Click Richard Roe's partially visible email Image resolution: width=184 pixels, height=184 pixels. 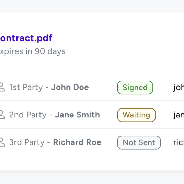pyautogui.click(x=179, y=142)
